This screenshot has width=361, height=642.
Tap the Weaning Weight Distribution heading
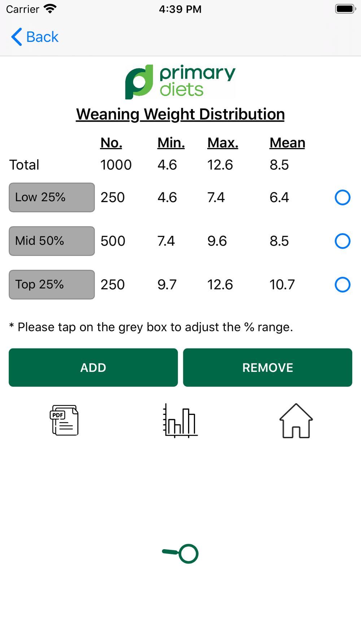(x=180, y=114)
